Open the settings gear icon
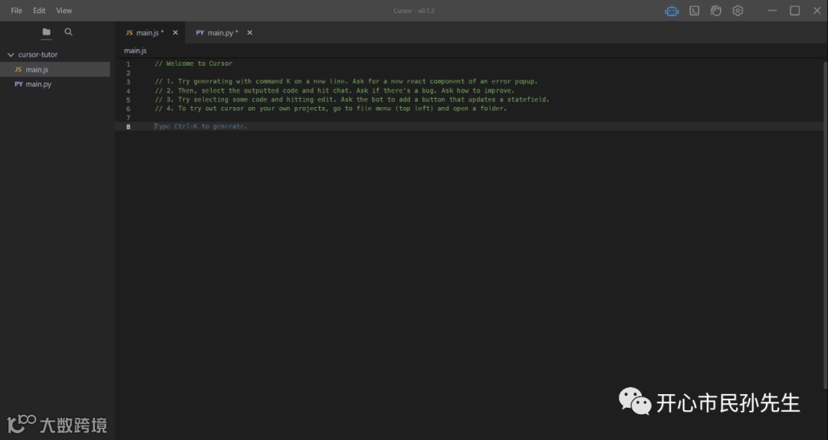Viewport: 828px width, 440px height. (x=738, y=11)
